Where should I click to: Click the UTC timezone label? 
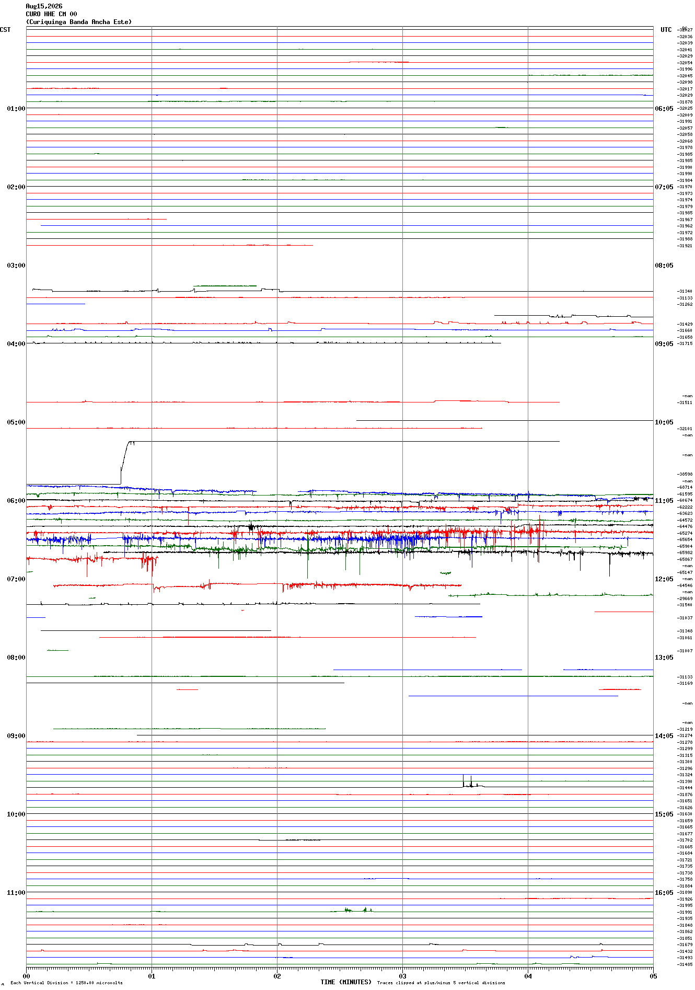666,30
